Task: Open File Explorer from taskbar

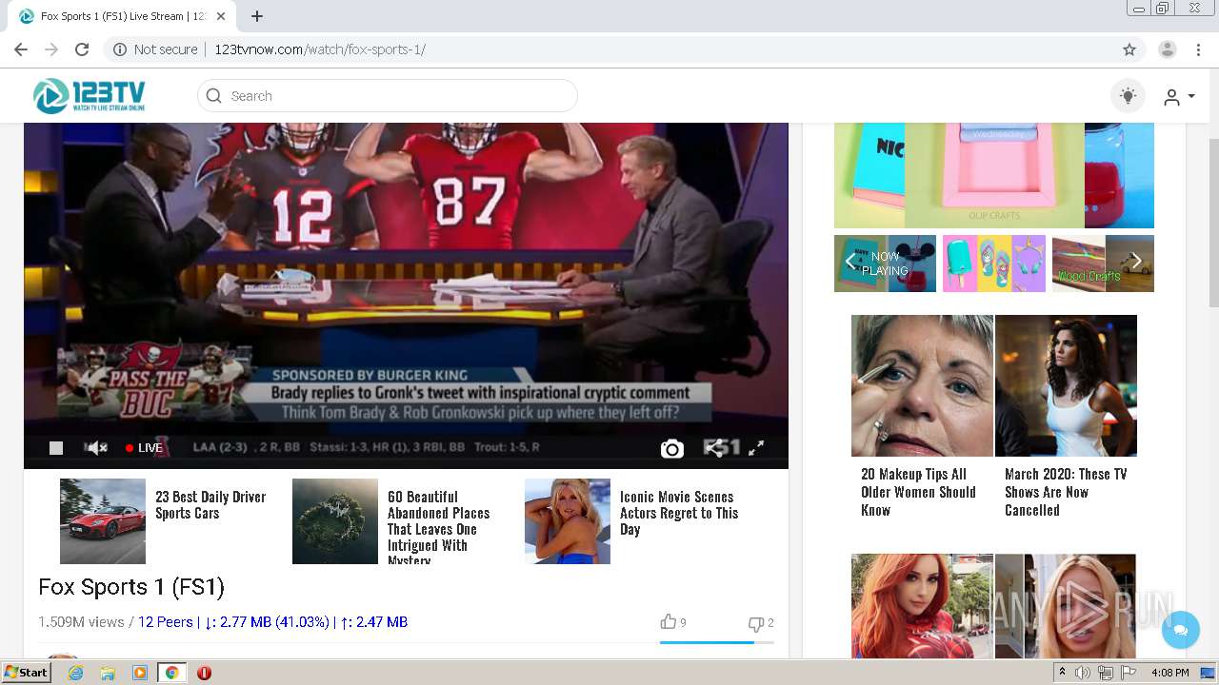Action: click(x=108, y=673)
